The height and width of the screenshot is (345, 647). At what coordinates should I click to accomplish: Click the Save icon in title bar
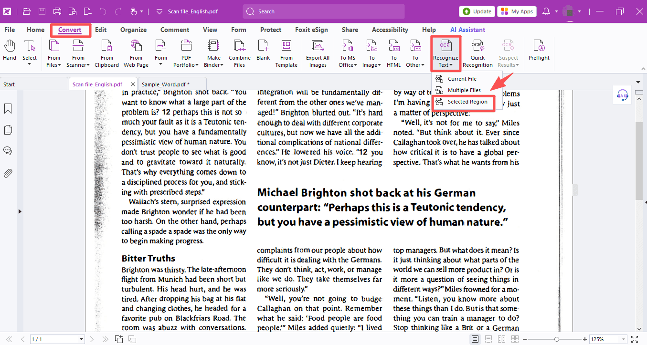pyautogui.click(x=42, y=11)
